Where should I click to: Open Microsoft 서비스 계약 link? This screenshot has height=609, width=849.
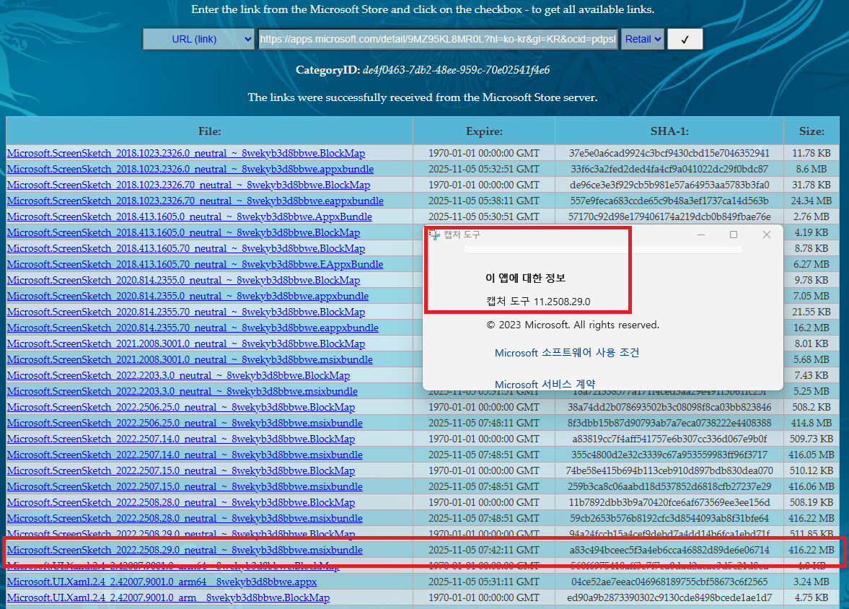coord(545,384)
